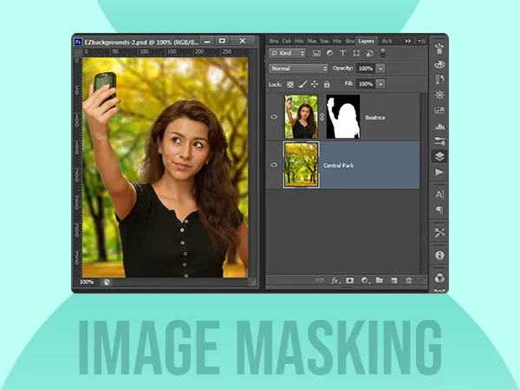Screen dimensions: 520x390
Task: Click the Link Layers chain icon at panel bottom
Action: tap(319, 280)
